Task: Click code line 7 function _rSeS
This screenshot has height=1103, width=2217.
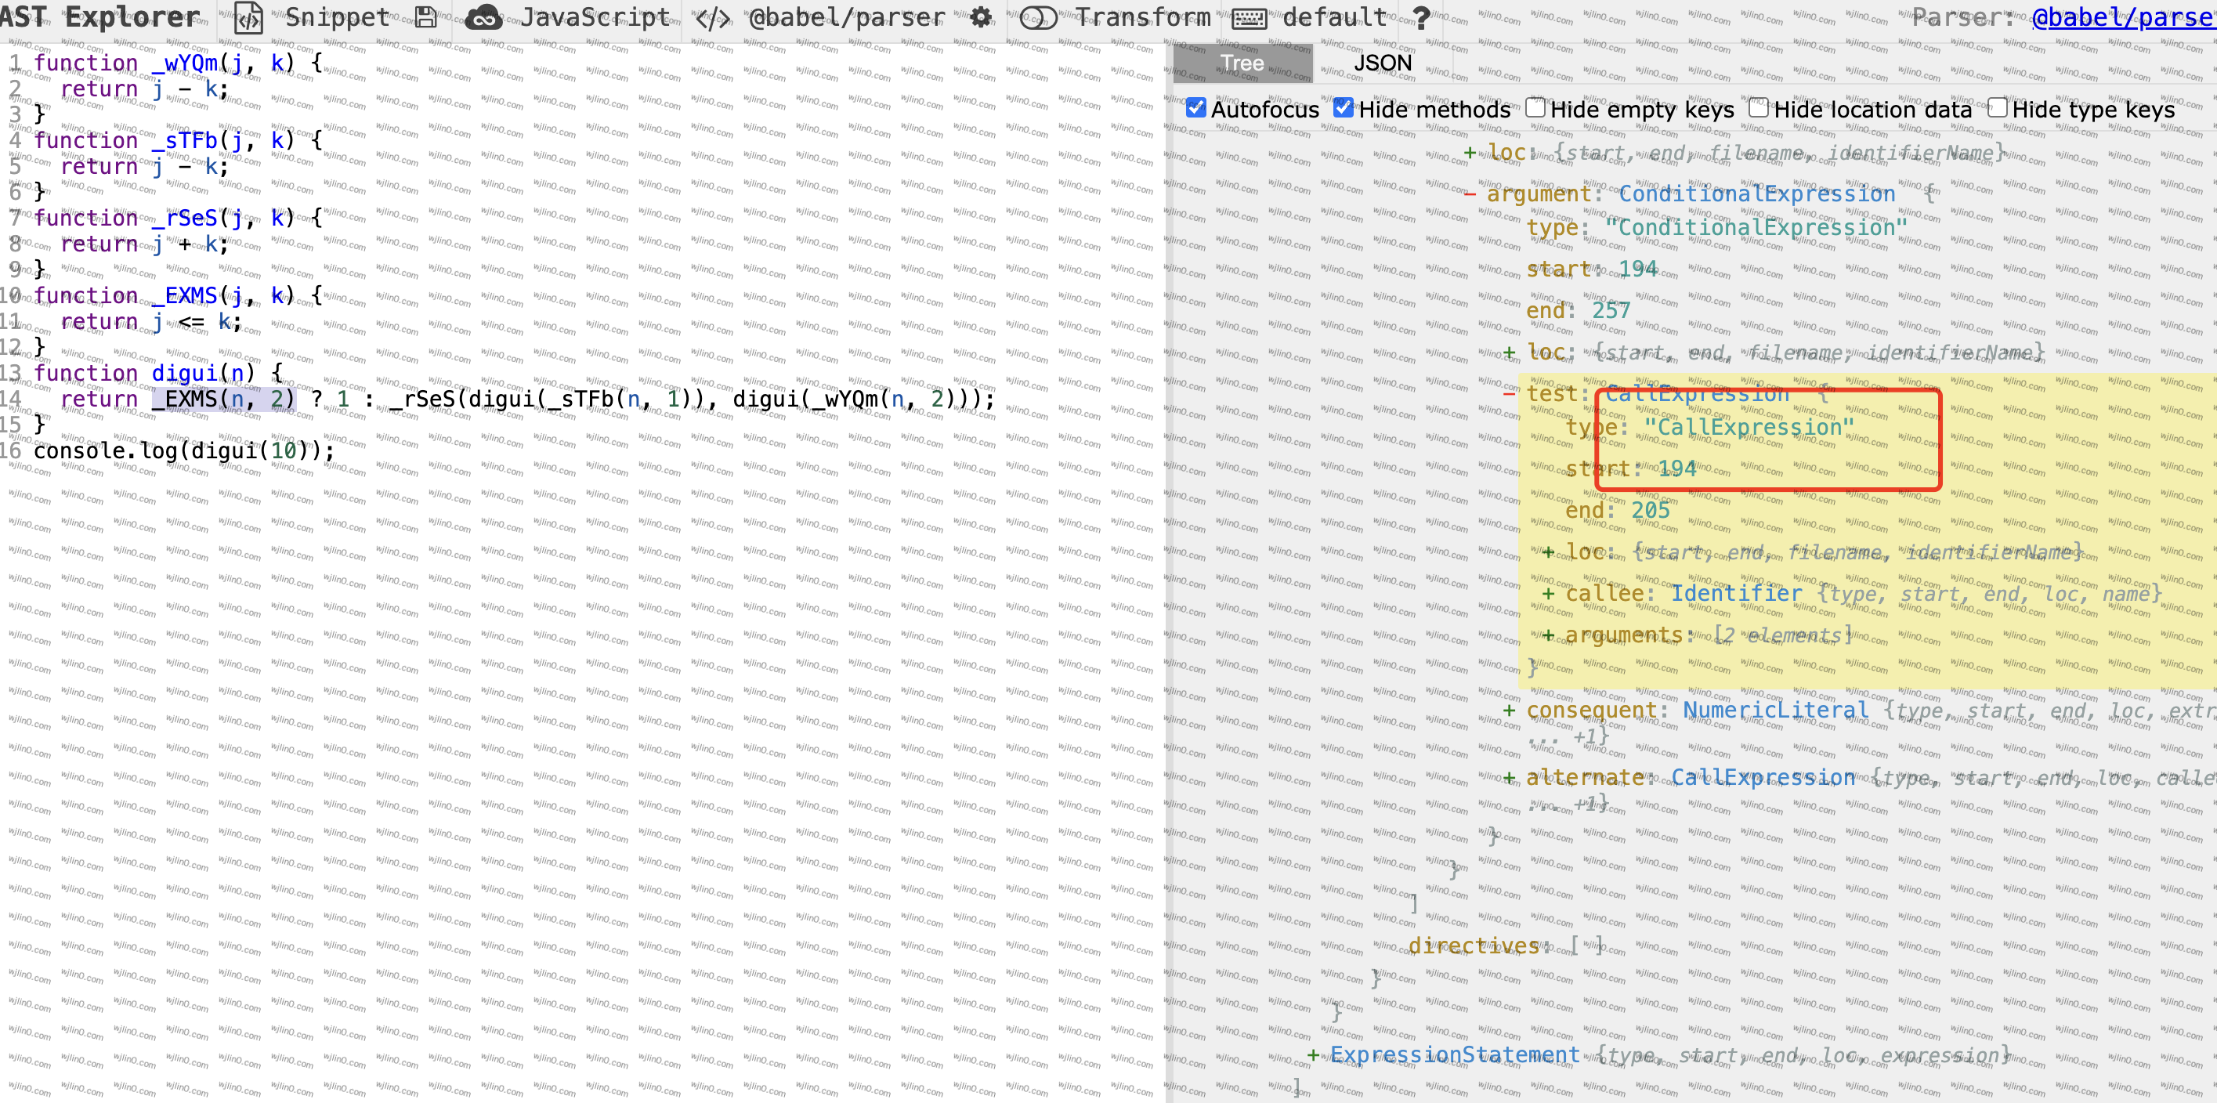Action: [177, 218]
